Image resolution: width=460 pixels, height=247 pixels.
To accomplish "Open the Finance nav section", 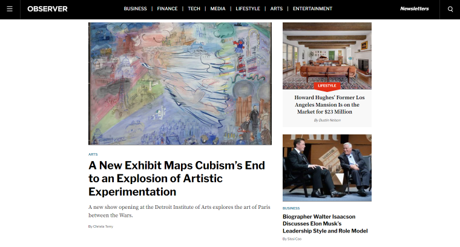I will pyautogui.click(x=167, y=9).
